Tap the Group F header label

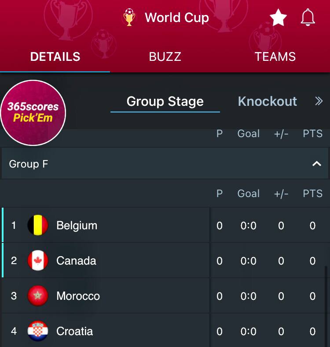coord(29,164)
